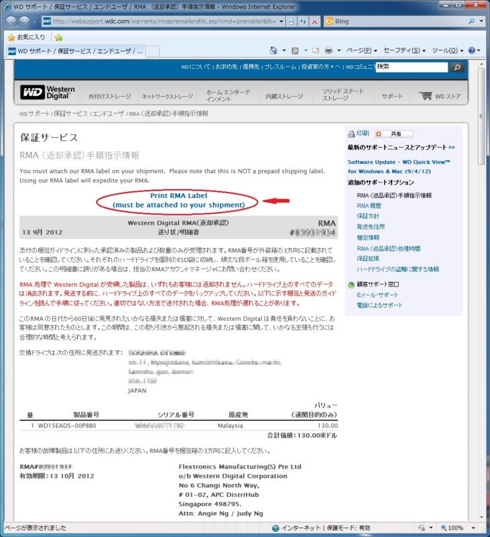Click in the WD site 検索 field
The width and height of the screenshot is (490, 537).
(x=412, y=67)
